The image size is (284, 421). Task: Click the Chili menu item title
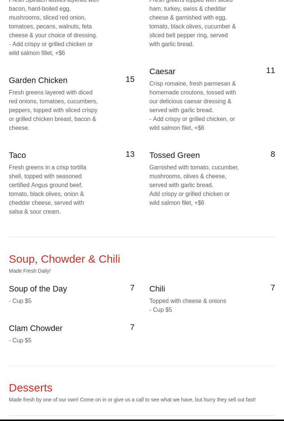click(157, 289)
